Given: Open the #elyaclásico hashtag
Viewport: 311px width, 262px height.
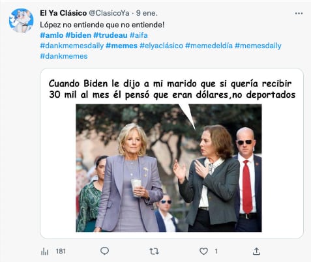Looking at the screenshot, I should 162,46.
